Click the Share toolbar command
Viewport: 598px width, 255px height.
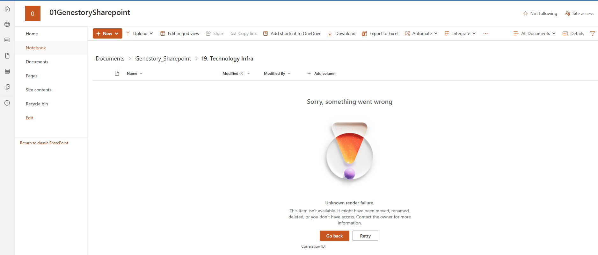pos(215,33)
